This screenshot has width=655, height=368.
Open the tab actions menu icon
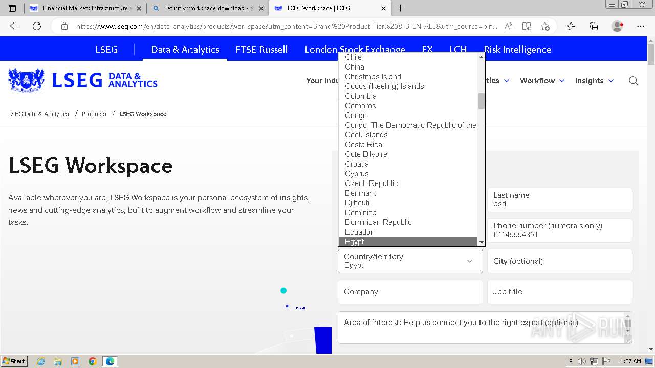12,8
